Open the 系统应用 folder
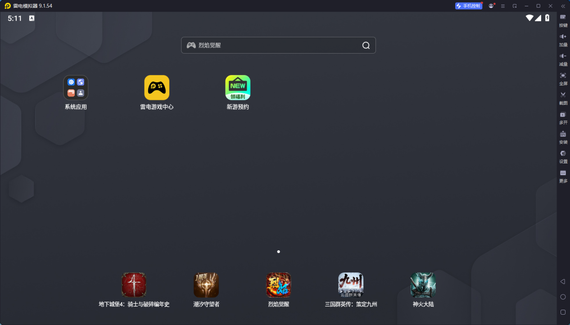Screen dimensions: 570x325 (76, 88)
